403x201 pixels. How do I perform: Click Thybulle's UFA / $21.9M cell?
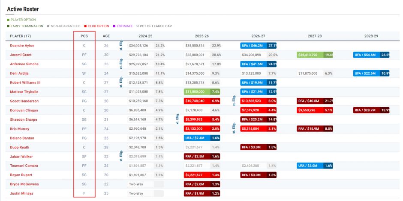pyautogui.click(x=258, y=92)
